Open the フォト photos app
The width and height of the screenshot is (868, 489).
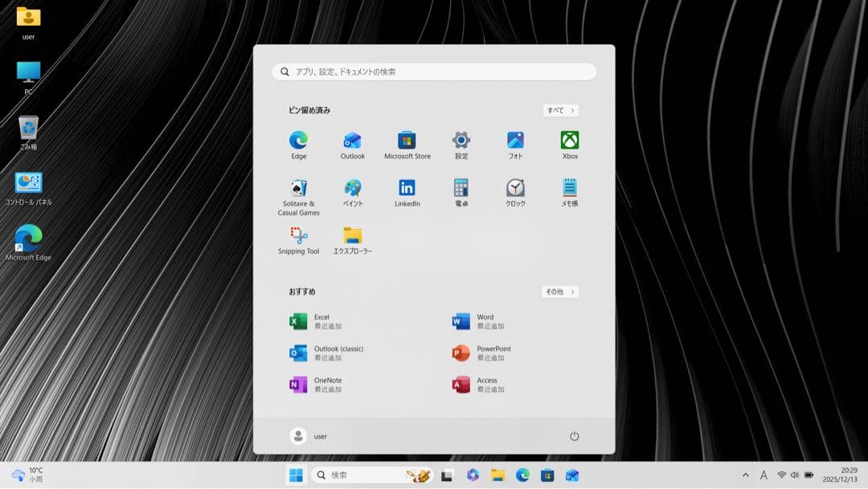(514, 143)
